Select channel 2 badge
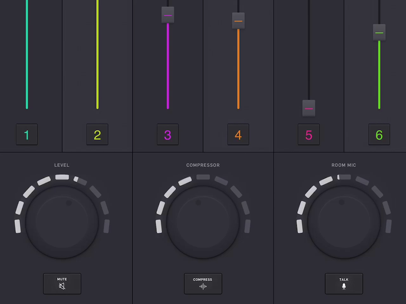The height and width of the screenshot is (304, 406). 97,134
